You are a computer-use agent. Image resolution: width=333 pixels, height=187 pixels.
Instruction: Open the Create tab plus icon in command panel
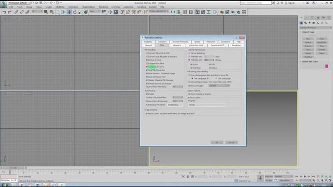tap(301, 18)
